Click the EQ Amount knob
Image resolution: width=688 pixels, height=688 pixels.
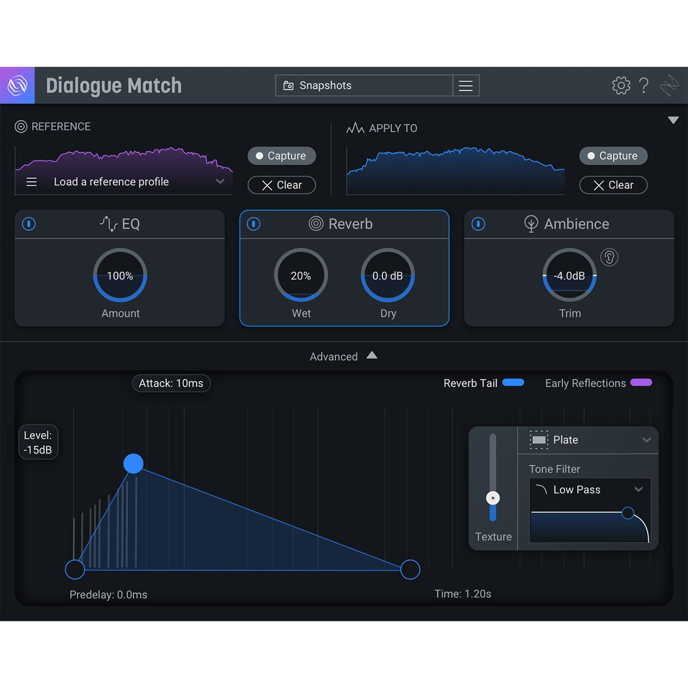coord(120,276)
